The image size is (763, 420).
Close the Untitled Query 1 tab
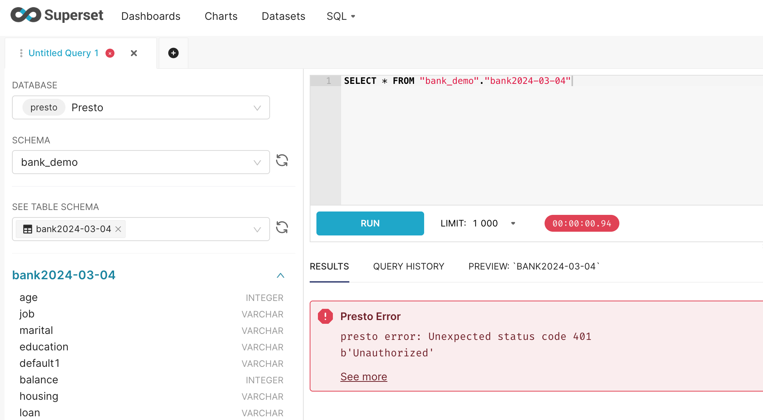pos(134,53)
